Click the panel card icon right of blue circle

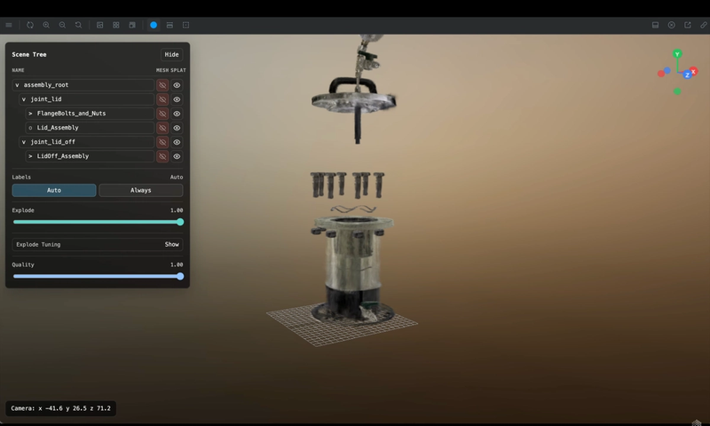pyautogui.click(x=170, y=25)
